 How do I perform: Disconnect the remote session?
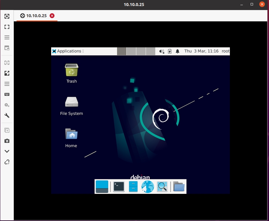pyautogui.click(x=7, y=162)
